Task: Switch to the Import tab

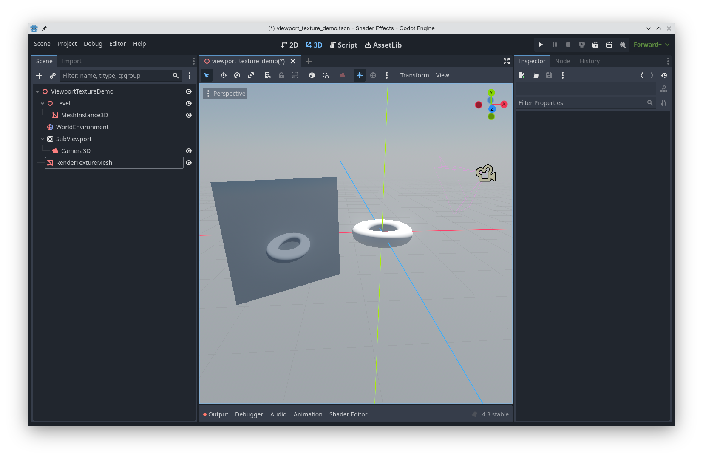Action: [x=71, y=61]
